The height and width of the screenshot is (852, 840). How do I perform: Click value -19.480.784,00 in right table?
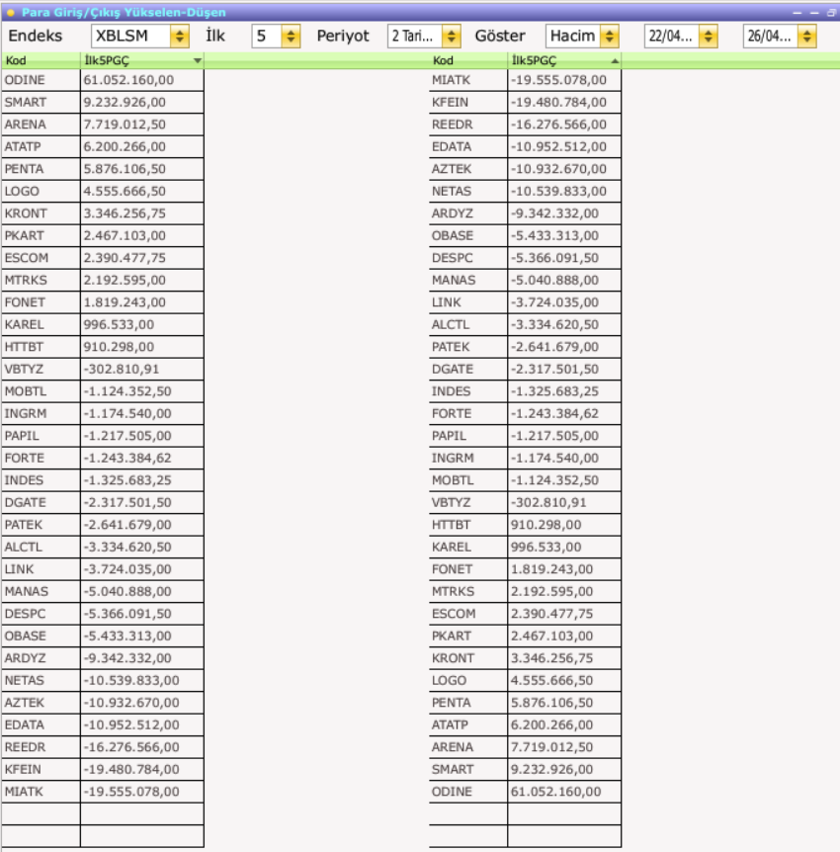[x=558, y=102]
